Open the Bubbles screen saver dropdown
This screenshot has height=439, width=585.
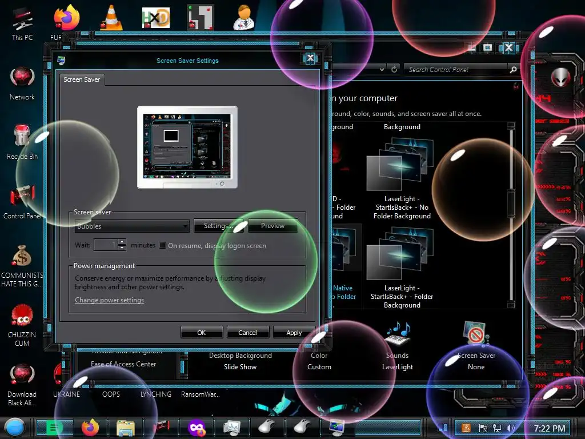132,226
